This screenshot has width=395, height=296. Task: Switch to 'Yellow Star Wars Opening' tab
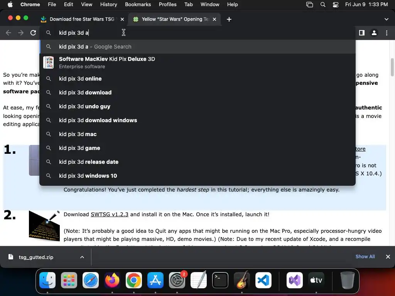click(x=175, y=19)
